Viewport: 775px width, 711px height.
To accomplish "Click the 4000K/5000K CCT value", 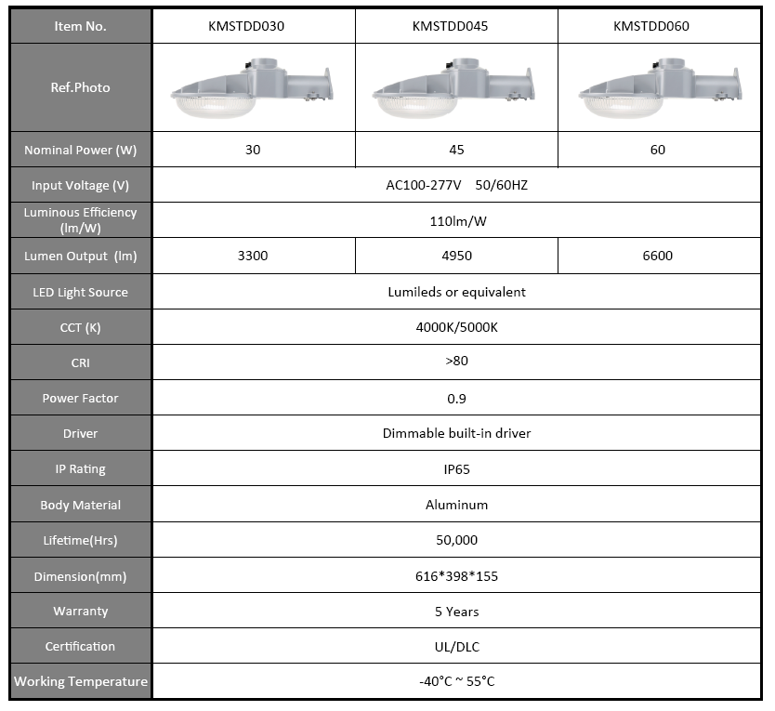I will pyautogui.click(x=456, y=327).
